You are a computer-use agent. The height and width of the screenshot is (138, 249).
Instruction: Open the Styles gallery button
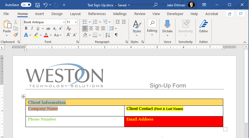tap(137, 28)
